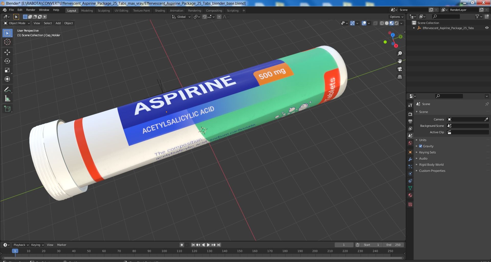The height and width of the screenshot is (262, 491).
Task: Toggle the Gravity checkbox
Action: coord(420,146)
